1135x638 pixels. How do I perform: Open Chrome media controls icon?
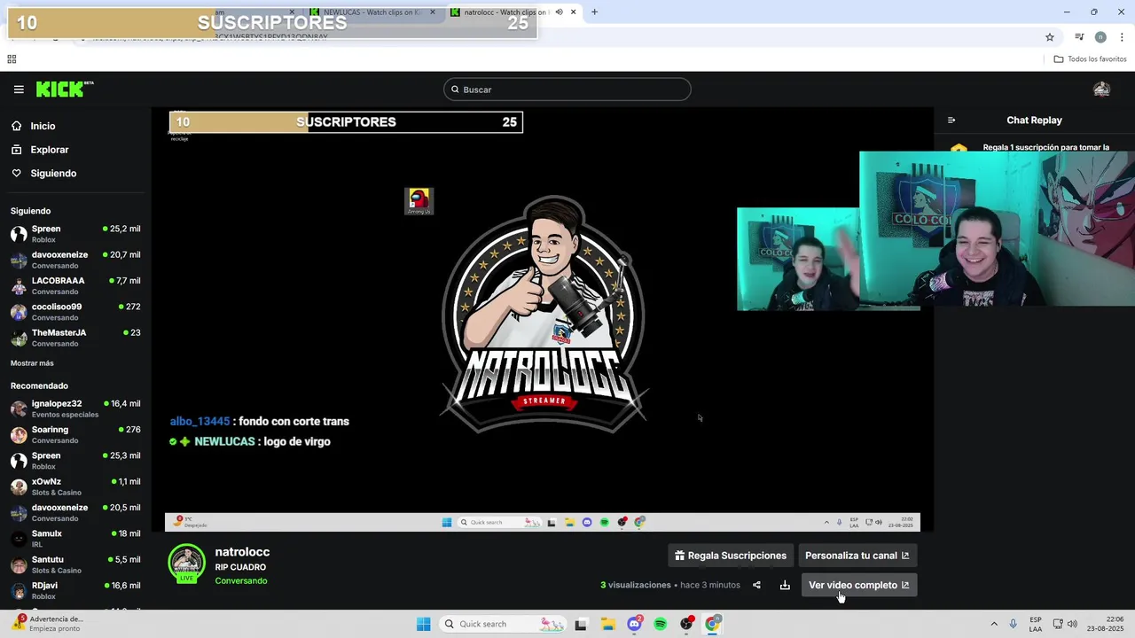[x=1079, y=37]
